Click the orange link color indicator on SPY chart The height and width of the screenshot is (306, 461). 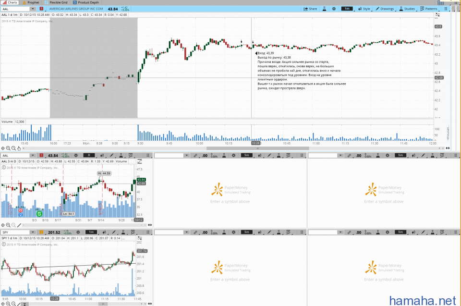click(41, 233)
